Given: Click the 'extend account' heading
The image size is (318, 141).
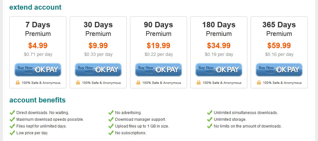Looking at the screenshot, I should [x=35, y=7].
